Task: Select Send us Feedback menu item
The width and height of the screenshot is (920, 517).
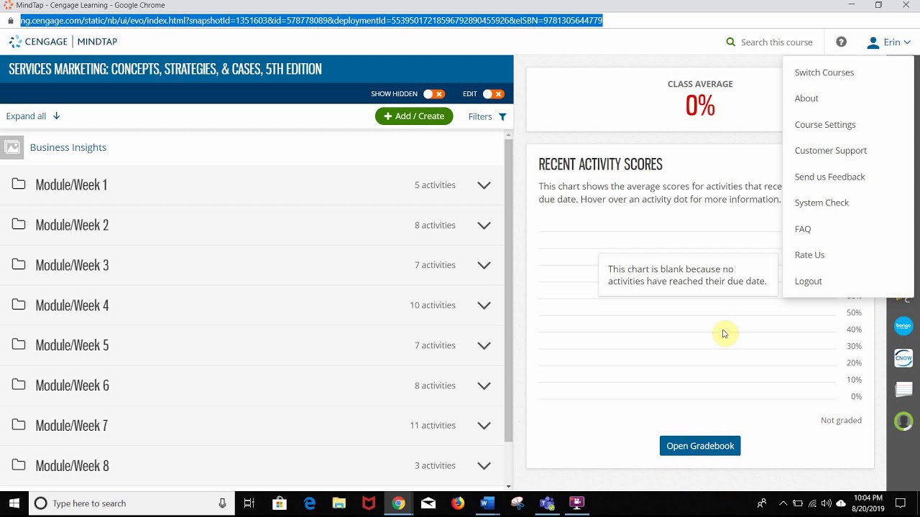Action: click(830, 177)
